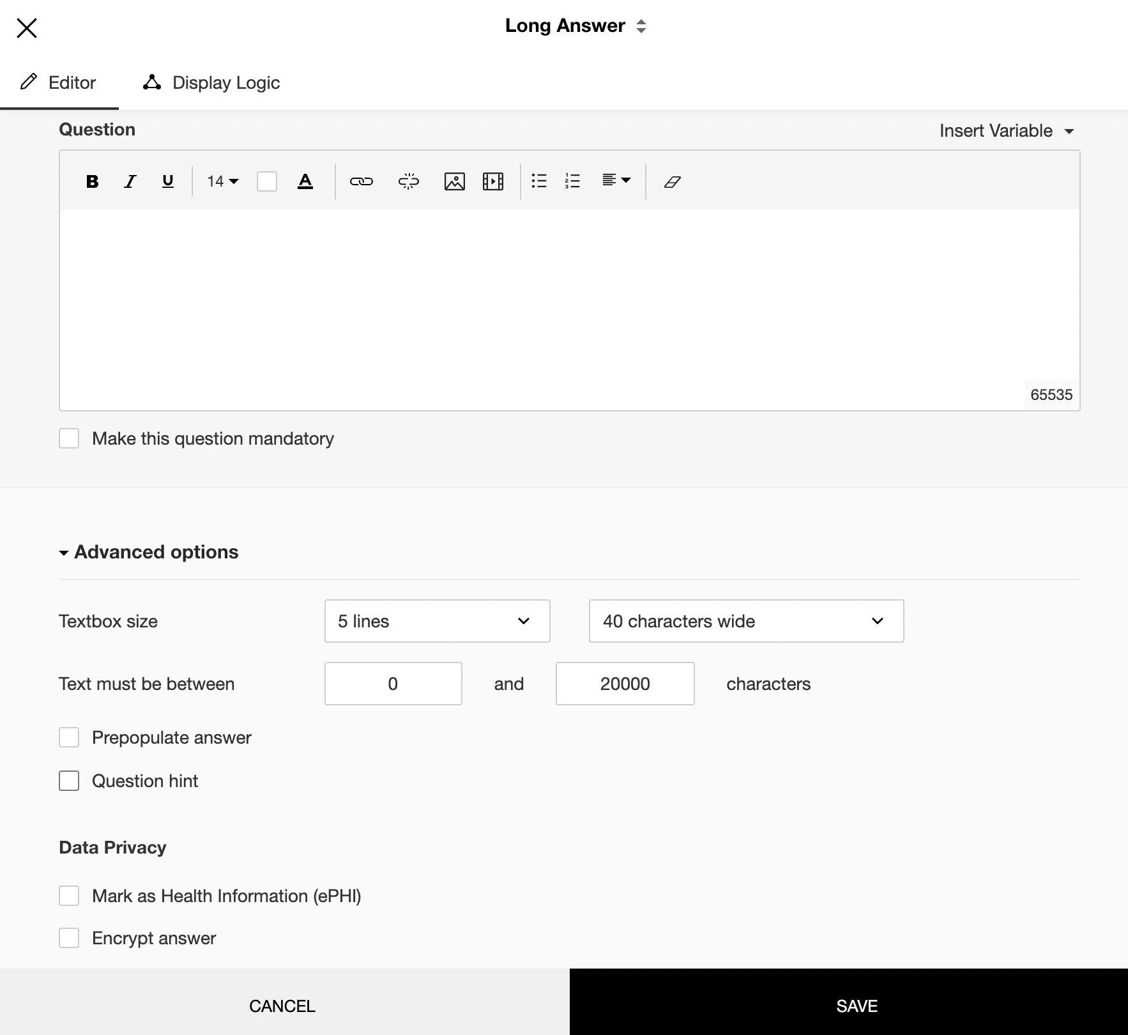Check Mark as Health Information (ePHI)
The width and height of the screenshot is (1128, 1035).
69,896
